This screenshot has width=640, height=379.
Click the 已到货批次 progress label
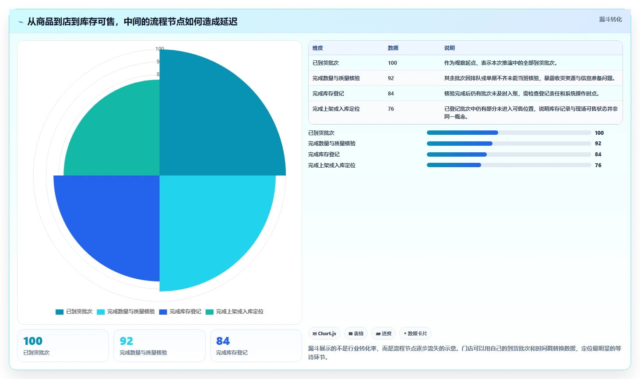(x=321, y=133)
